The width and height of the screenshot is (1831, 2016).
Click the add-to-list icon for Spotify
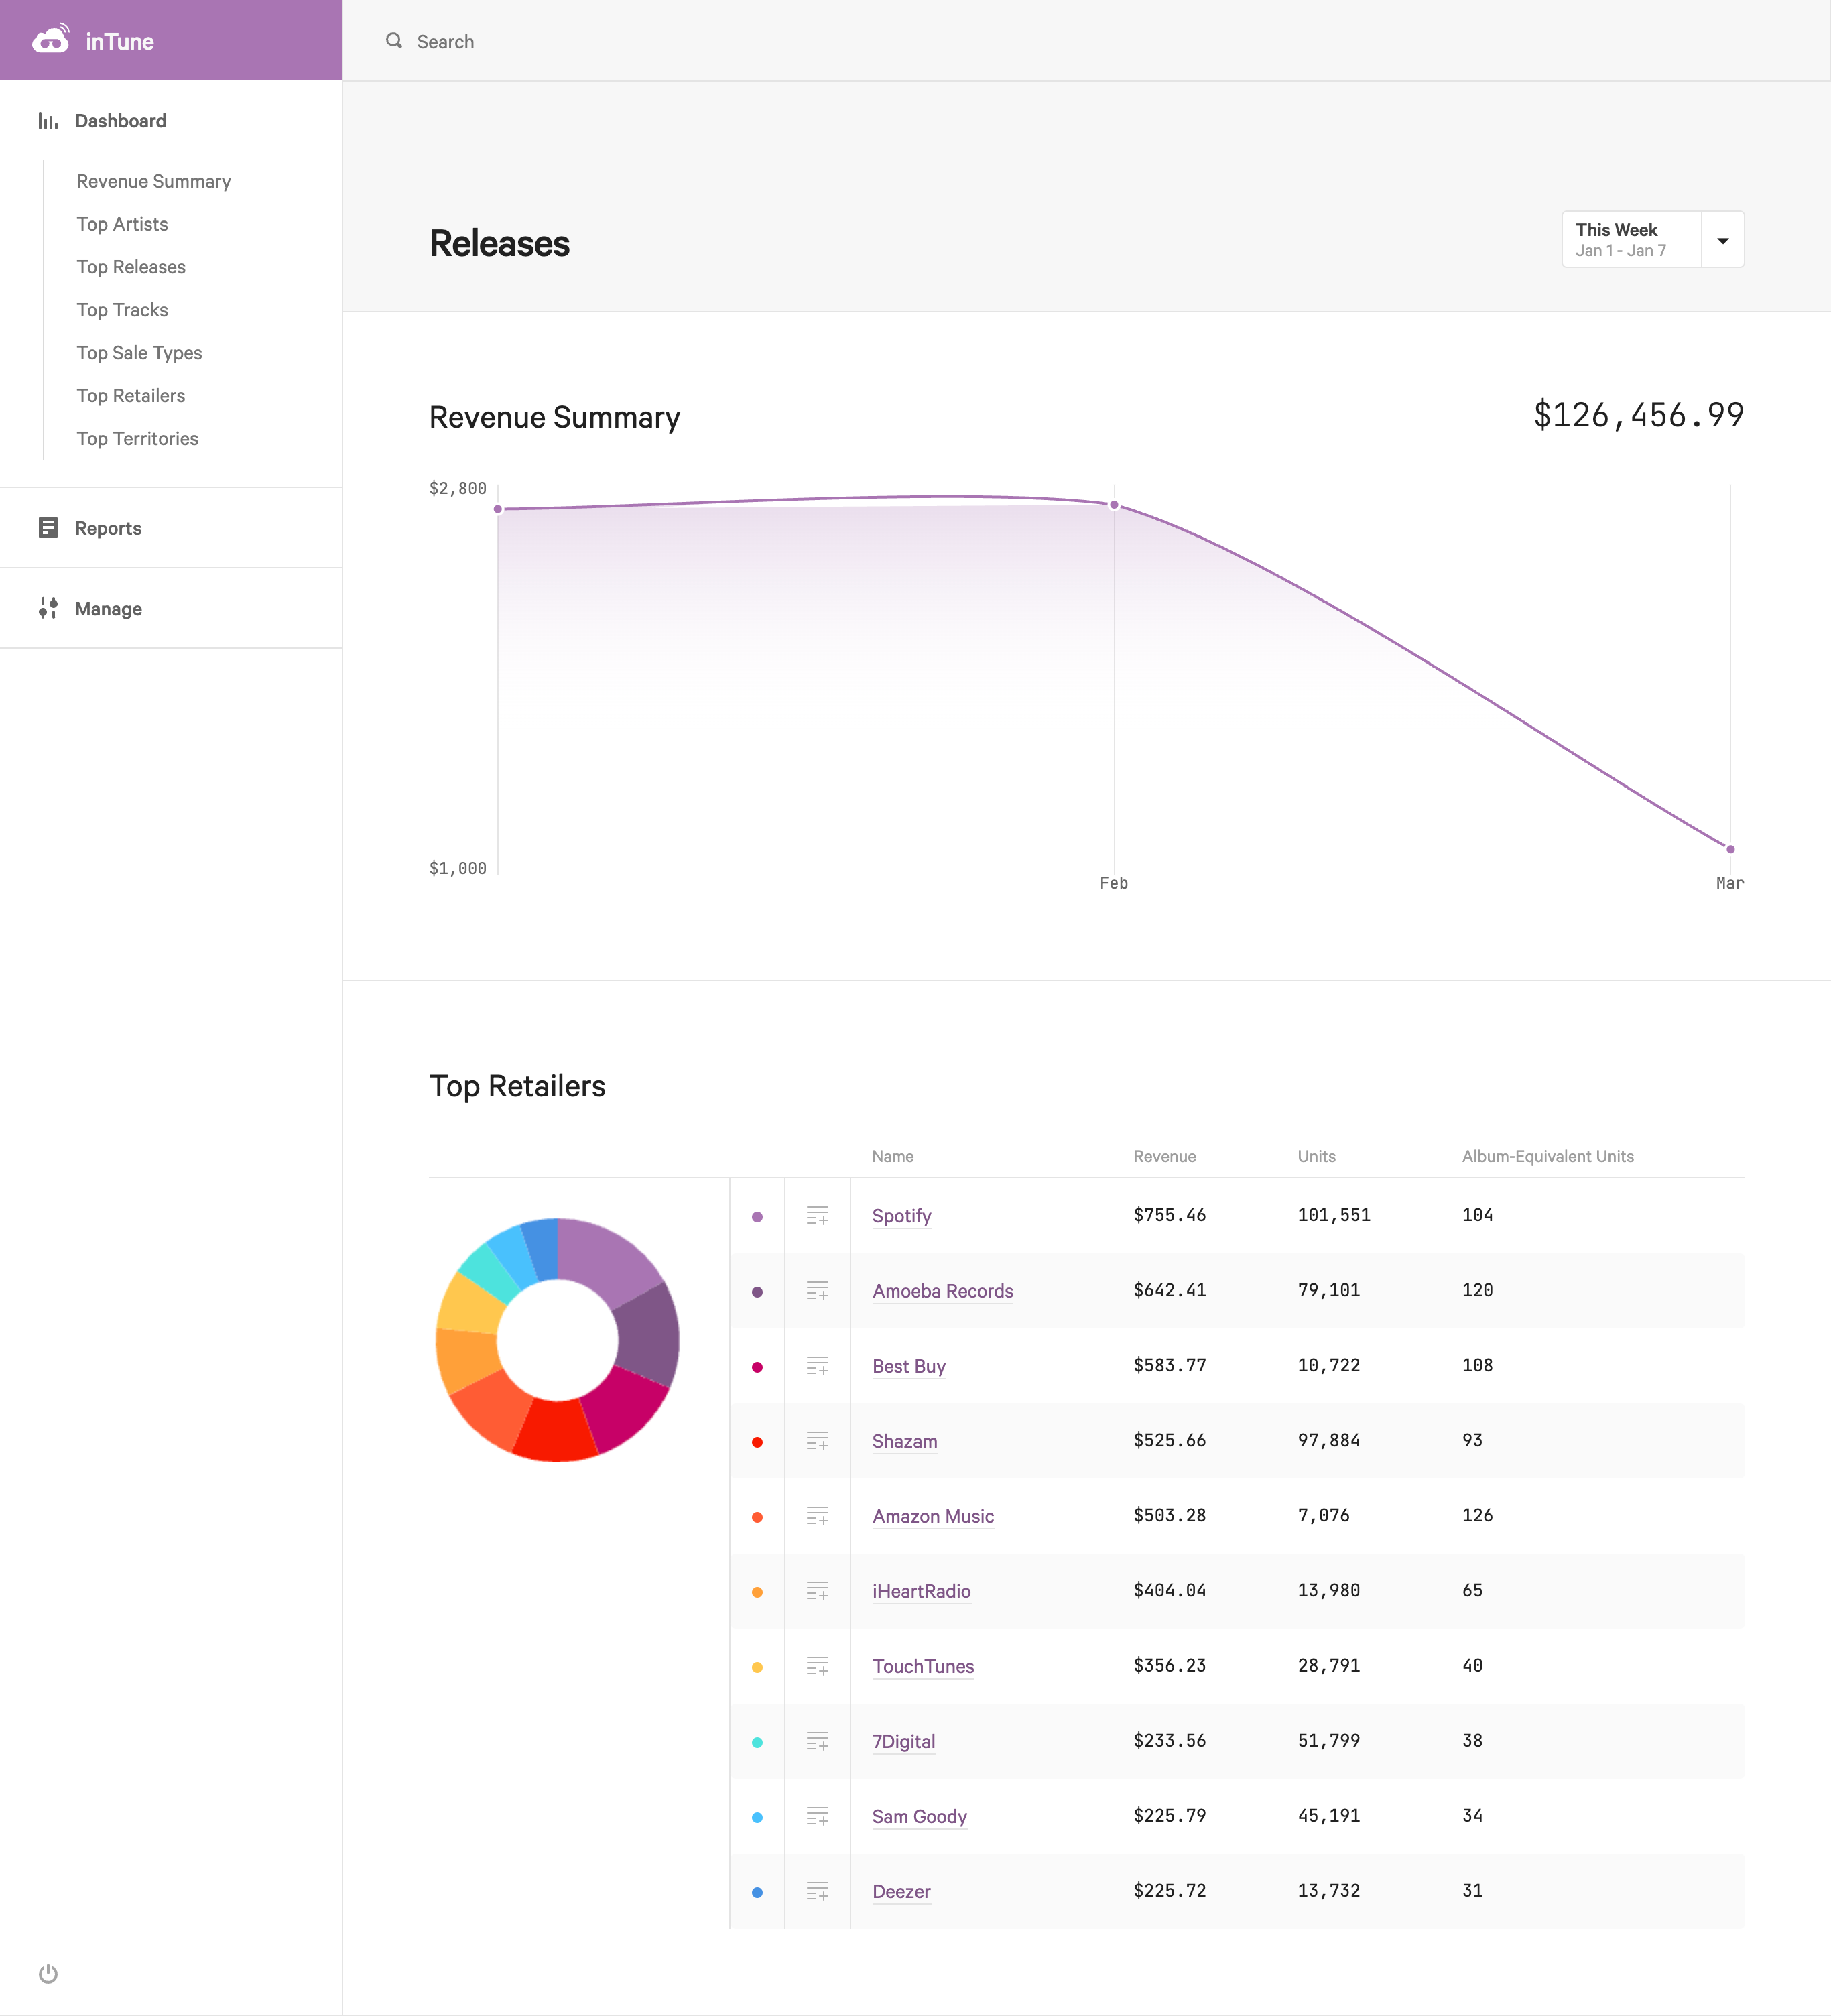tap(818, 1216)
